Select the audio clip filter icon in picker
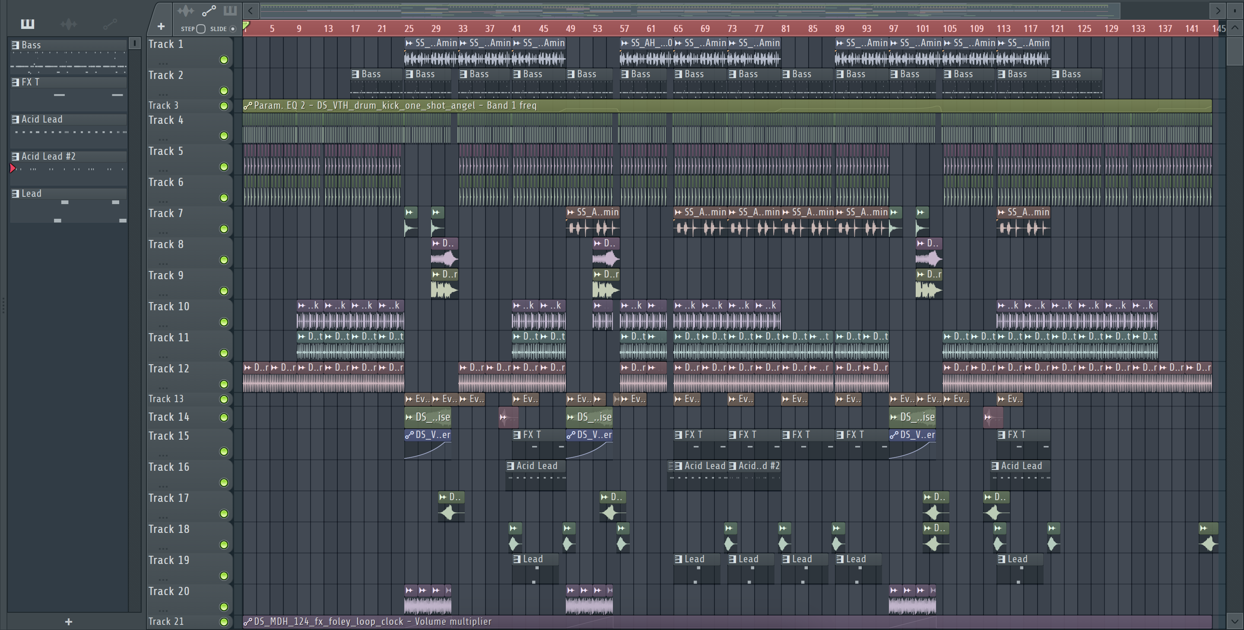 69,24
